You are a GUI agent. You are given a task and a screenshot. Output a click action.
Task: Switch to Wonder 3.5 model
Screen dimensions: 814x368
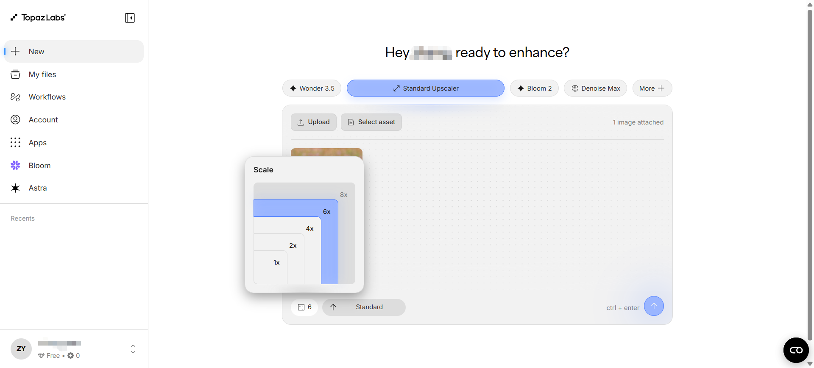[312, 88]
